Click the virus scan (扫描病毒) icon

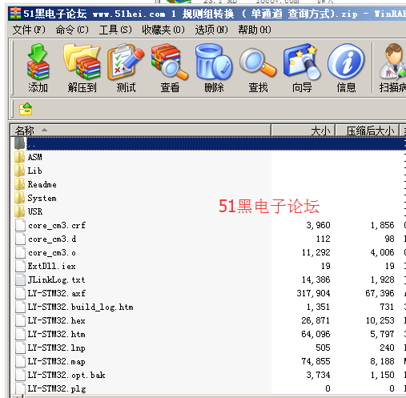[x=392, y=62]
